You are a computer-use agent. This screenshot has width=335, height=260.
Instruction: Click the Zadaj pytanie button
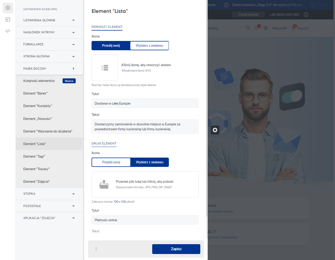pos(248,14)
